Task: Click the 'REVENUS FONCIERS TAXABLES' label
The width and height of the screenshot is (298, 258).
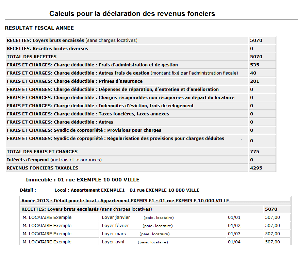Action: (43, 168)
